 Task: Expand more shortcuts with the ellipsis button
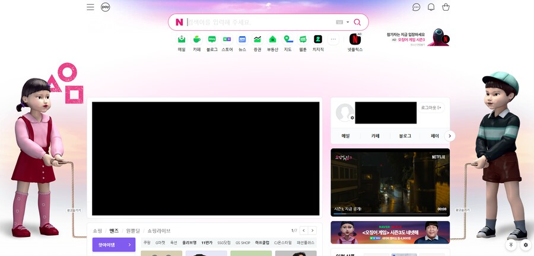[x=333, y=39]
